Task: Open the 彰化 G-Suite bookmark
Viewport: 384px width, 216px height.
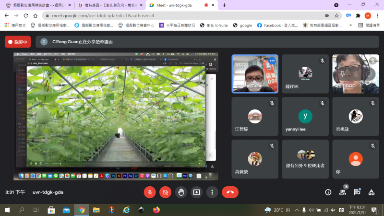Action: [x=214, y=25]
